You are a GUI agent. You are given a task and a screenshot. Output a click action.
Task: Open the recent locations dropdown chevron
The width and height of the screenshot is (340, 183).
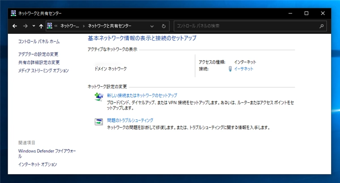[34, 26]
